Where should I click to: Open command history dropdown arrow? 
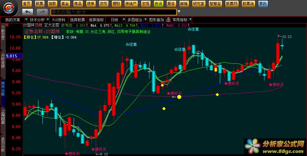point(179,12)
